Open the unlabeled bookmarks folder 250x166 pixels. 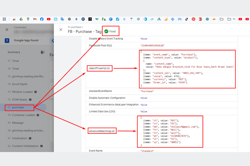[221, 19]
